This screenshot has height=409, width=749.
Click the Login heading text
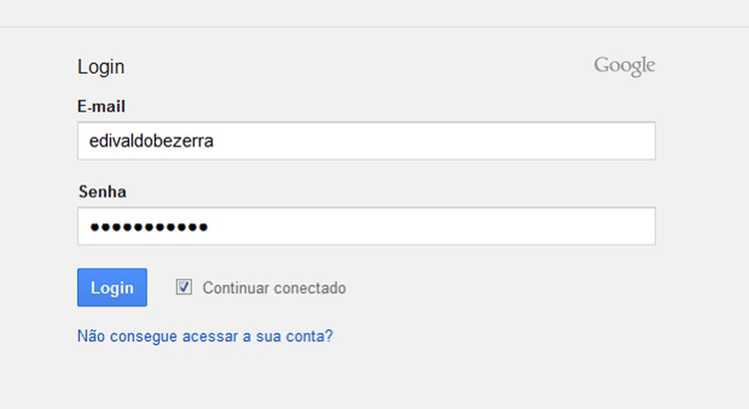100,67
